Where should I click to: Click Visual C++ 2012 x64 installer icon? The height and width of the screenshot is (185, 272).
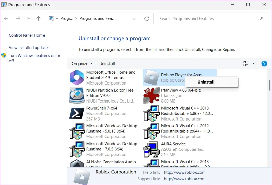[x=152, y=131]
